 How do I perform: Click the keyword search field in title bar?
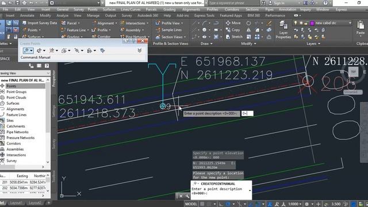[233, 3]
